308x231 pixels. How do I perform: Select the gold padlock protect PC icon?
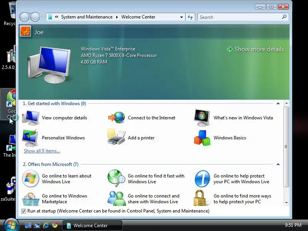199,198
